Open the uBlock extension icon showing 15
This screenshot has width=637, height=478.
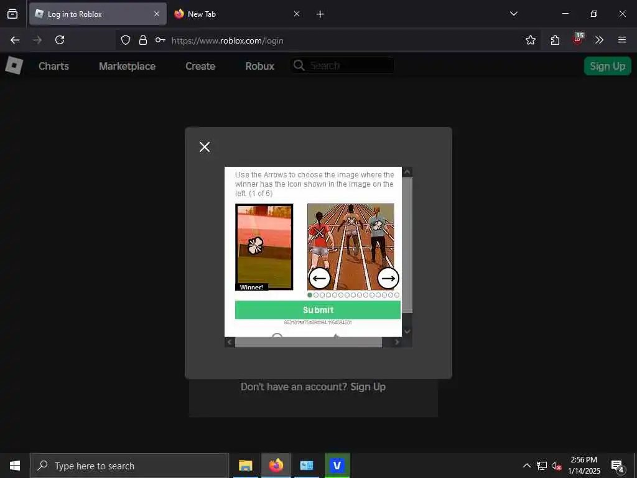(x=578, y=39)
